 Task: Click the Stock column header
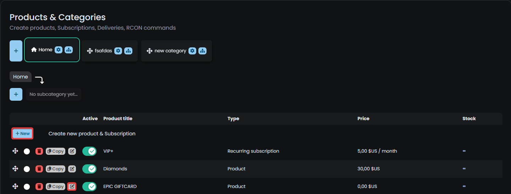click(469, 119)
